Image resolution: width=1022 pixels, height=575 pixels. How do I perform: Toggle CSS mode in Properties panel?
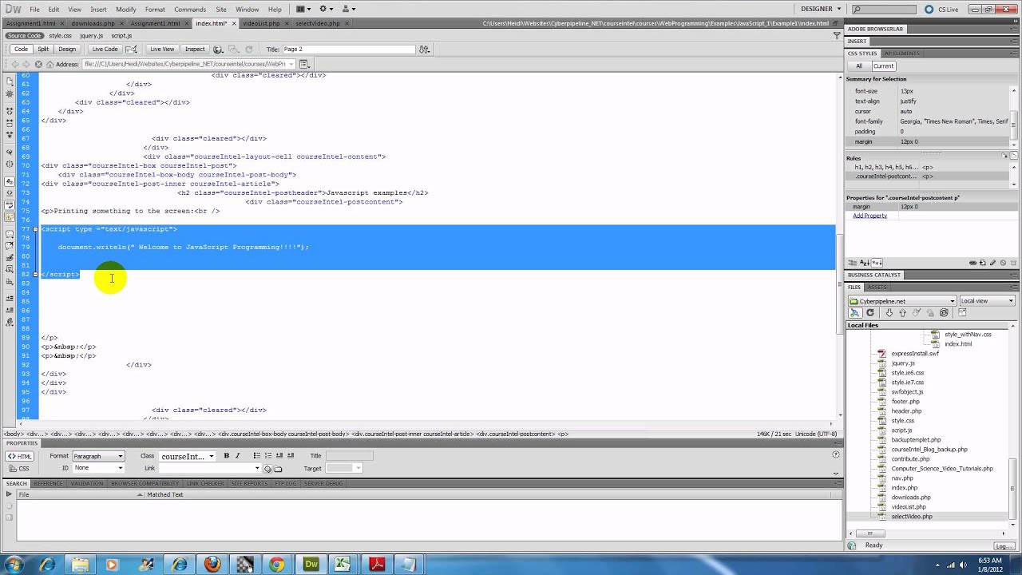coord(21,469)
